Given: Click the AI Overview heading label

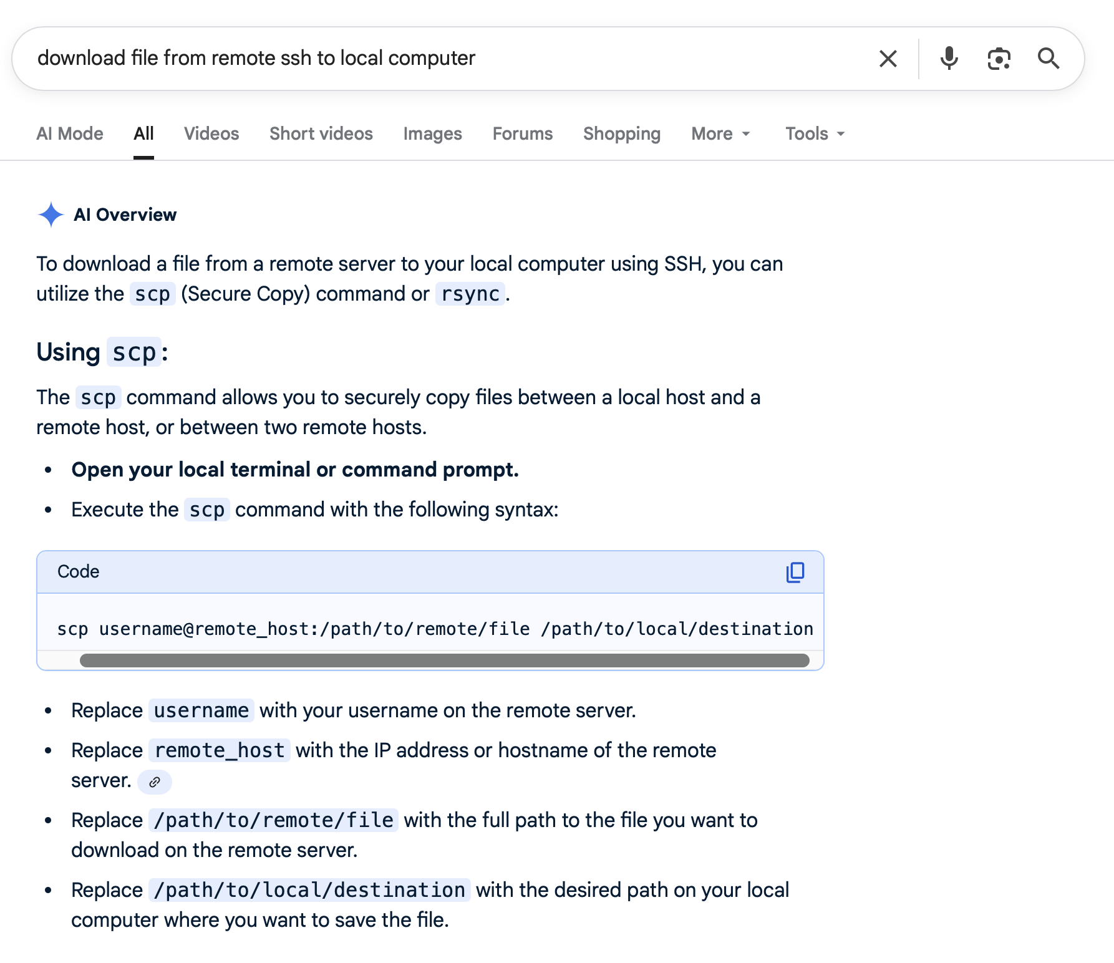Looking at the screenshot, I should coord(125,215).
